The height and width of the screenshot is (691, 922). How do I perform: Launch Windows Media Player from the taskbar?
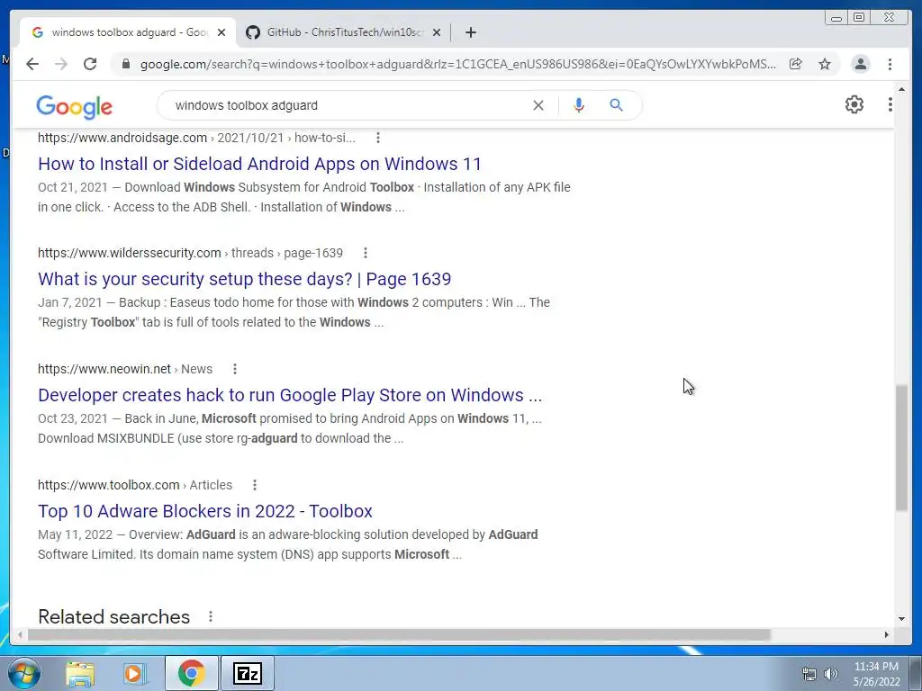(134, 673)
